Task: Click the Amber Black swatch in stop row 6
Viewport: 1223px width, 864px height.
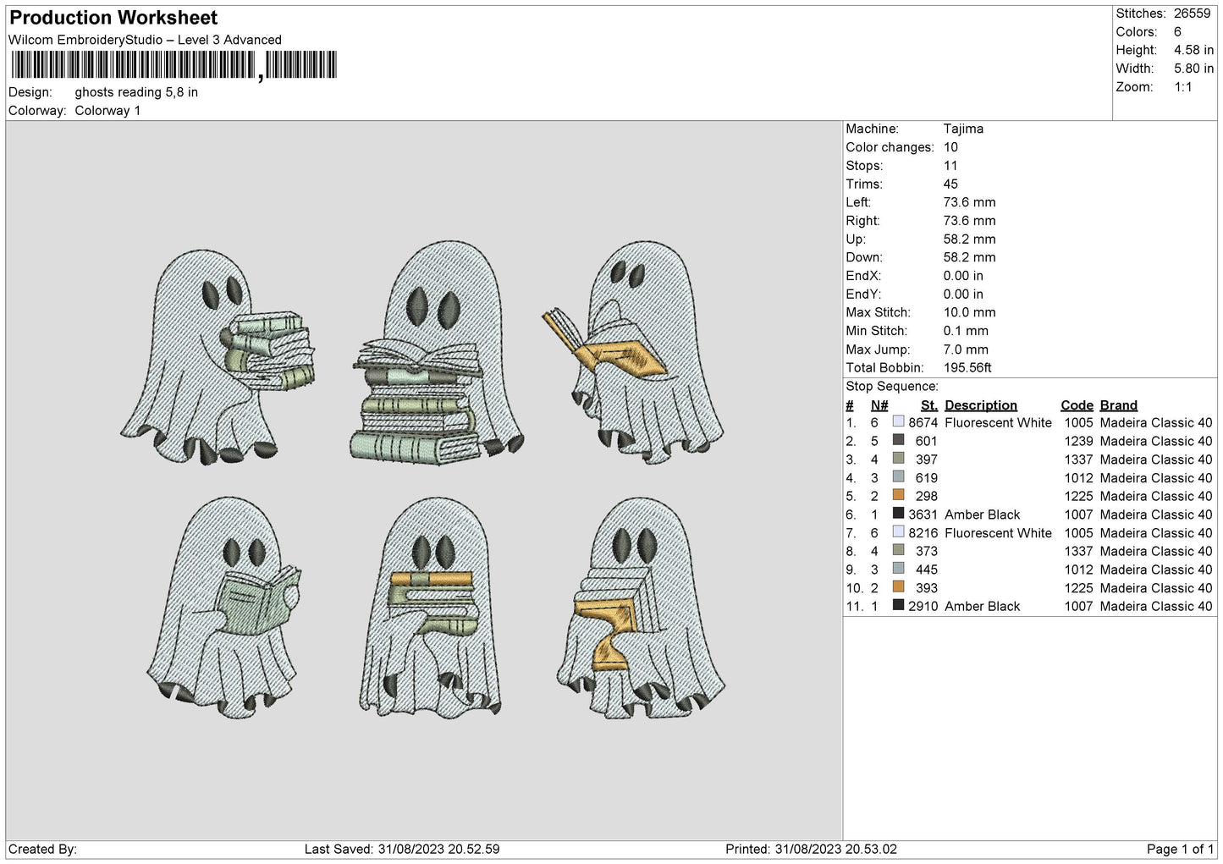Action: [x=898, y=514]
